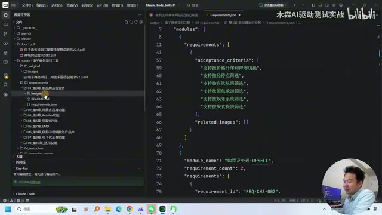This screenshot has width=382, height=215.
Task: Collapse the Cue-Pro section
Action: [x=21, y=168]
